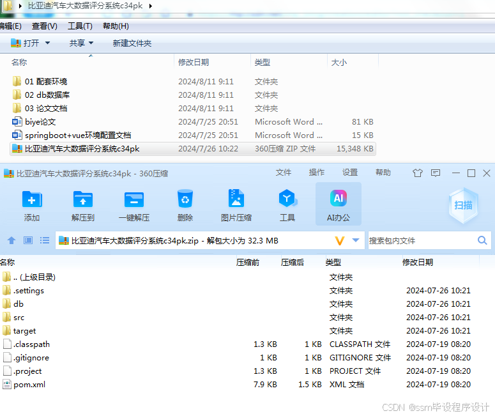Open the 工具 tools icon in toolbar
The height and width of the screenshot is (416, 495).
pyautogui.click(x=287, y=198)
